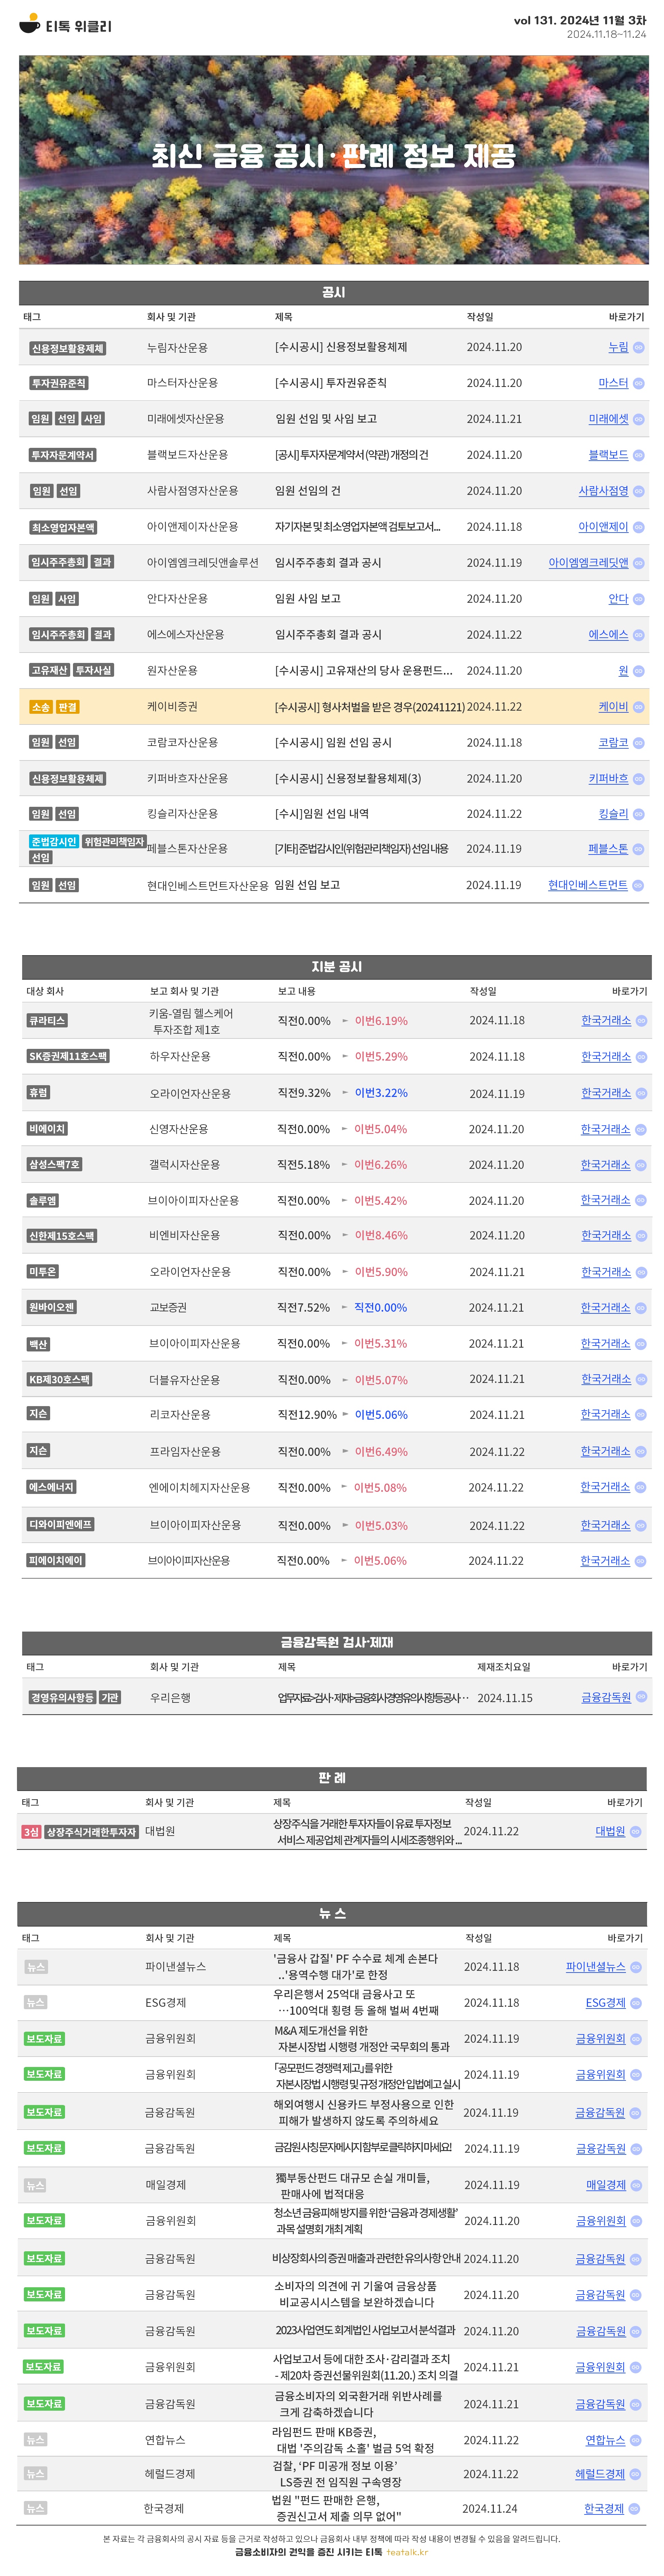Image resolution: width=664 pixels, height=2576 pixels.
Task: Click the link icon in 휴림 row
Action: 641,1094
